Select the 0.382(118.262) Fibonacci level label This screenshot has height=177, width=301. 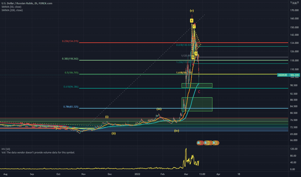(x=70, y=59)
